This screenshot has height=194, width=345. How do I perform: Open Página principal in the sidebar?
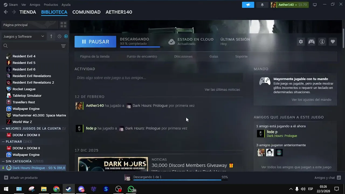tap(30, 25)
